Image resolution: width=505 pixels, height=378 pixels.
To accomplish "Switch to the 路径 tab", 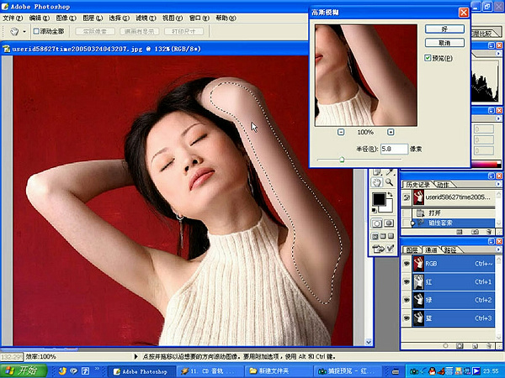I will 450,249.
